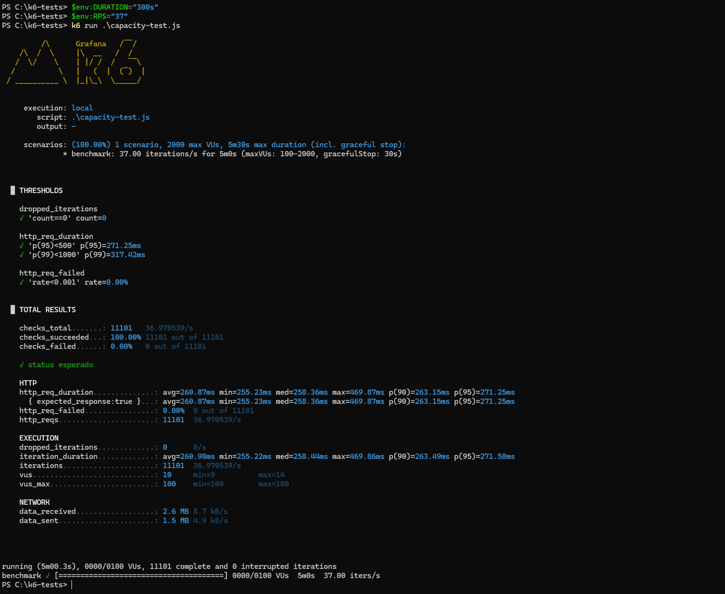Click the $env:DURATION="300s" command text
This screenshot has width=725, height=594.
[115, 7]
